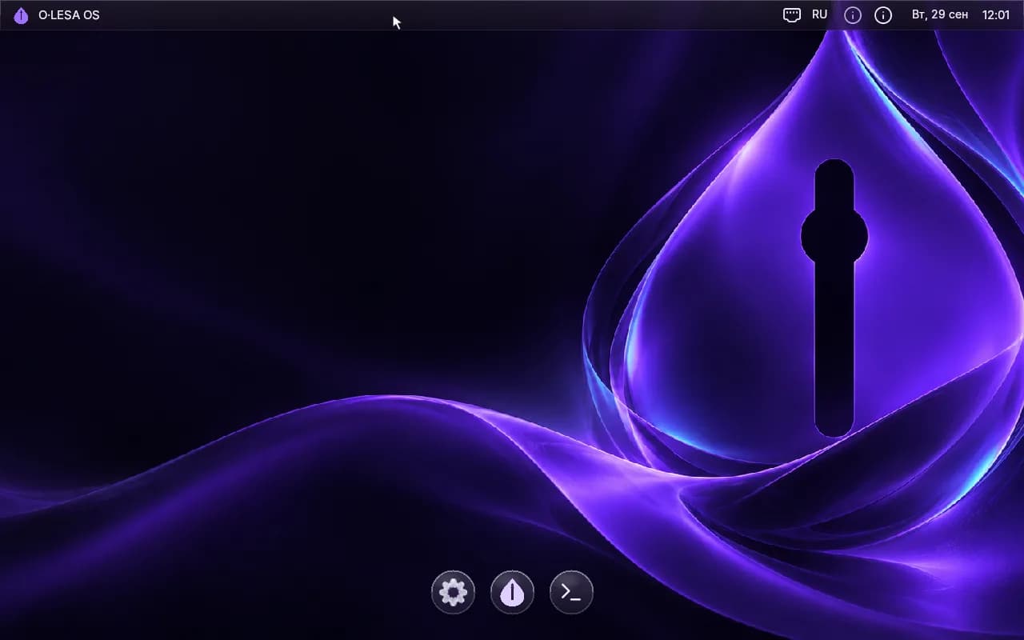Launch the settings gear in the dock
The width and height of the screenshot is (1024, 640).
pyautogui.click(x=453, y=593)
